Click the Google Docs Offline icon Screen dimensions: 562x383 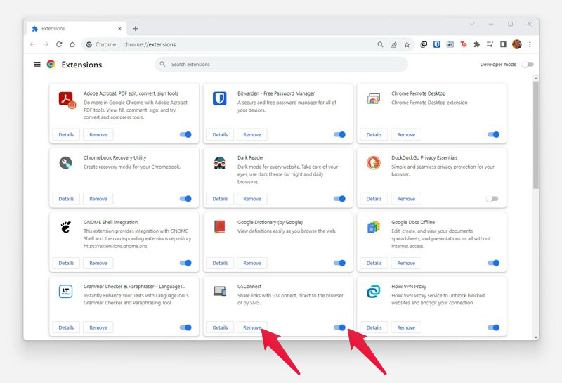pyautogui.click(x=374, y=227)
